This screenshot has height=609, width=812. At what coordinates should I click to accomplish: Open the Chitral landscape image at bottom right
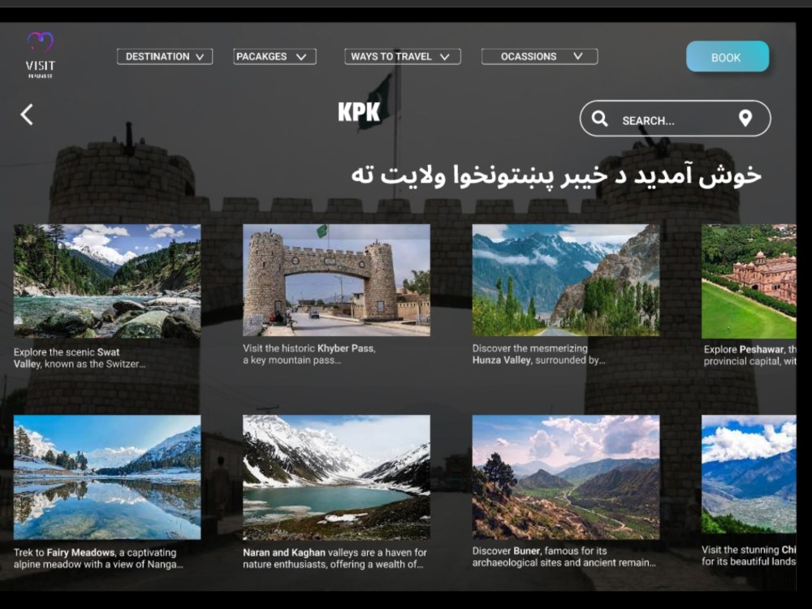(x=749, y=474)
